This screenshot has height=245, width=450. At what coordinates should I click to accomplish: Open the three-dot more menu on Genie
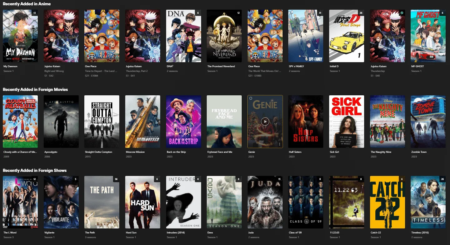coord(279,144)
